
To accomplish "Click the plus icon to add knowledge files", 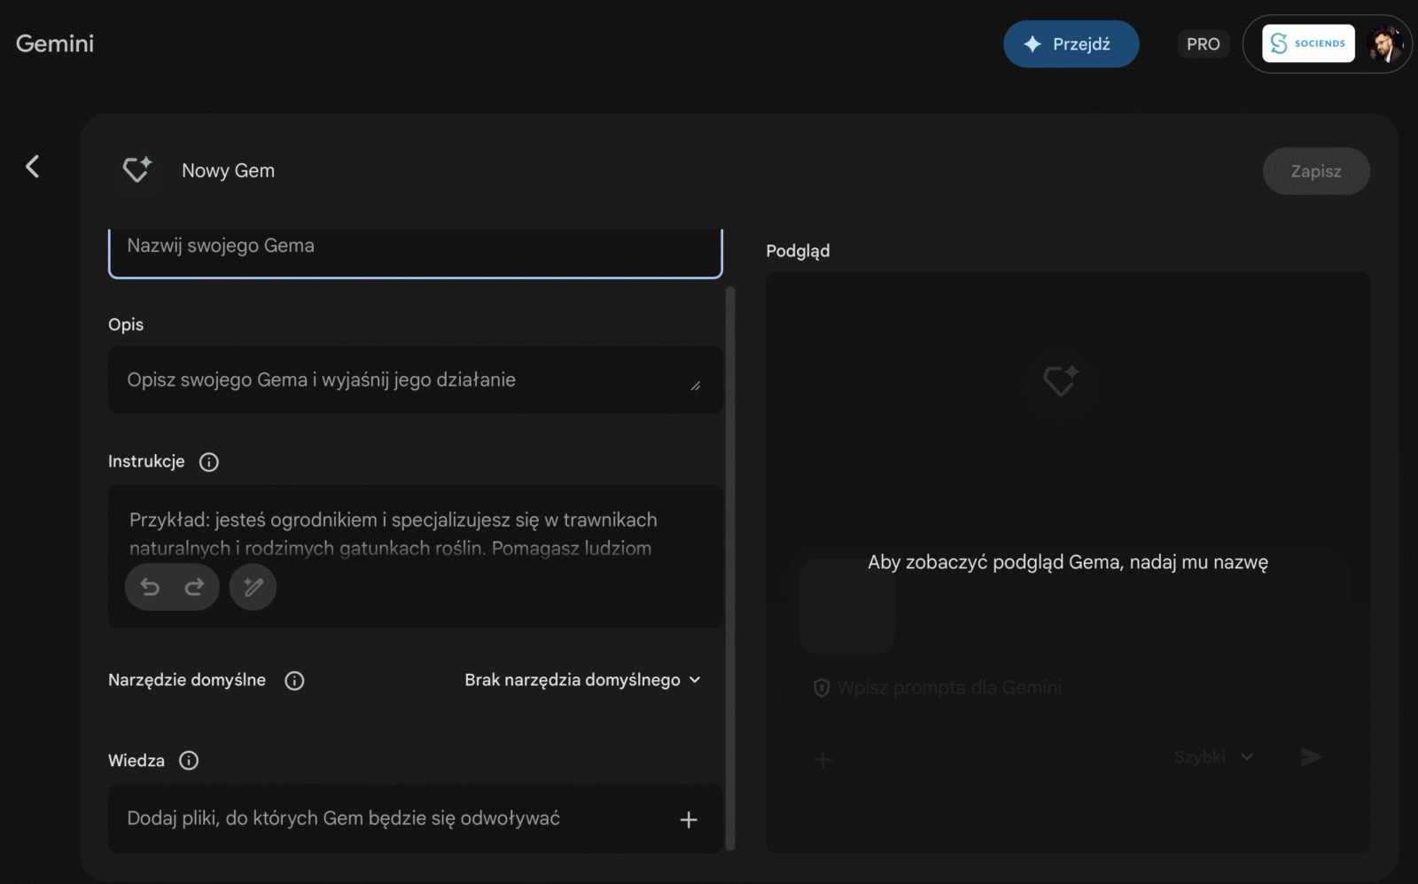I will (x=689, y=819).
